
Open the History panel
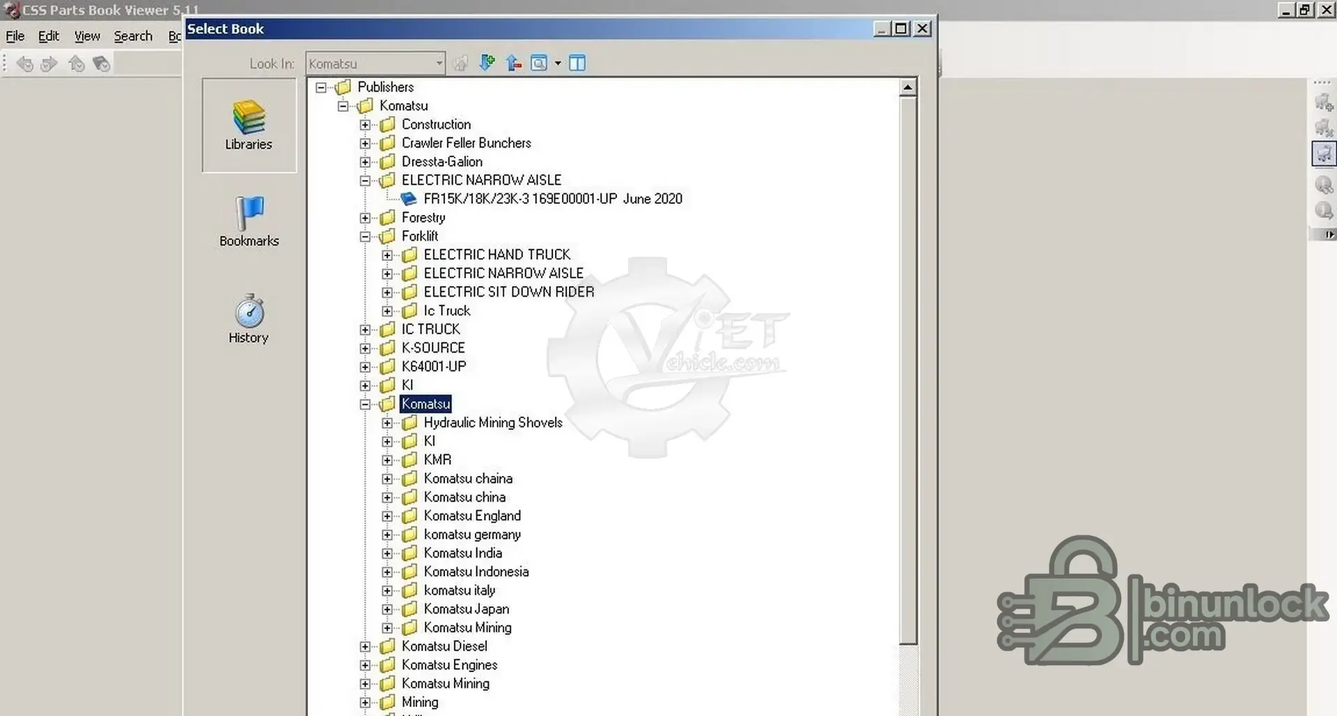click(249, 319)
